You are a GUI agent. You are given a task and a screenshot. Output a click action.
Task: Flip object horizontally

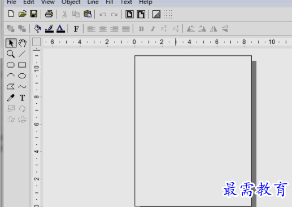(213, 29)
